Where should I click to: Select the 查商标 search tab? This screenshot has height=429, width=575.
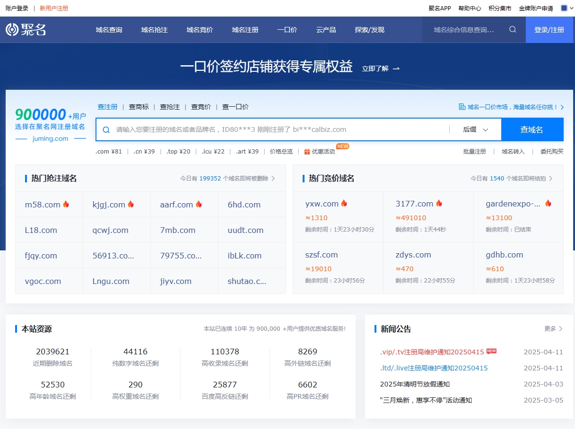[x=139, y=107]
